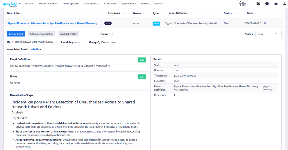
Task: Open the Time column filter icon
Action: (256, 13)
